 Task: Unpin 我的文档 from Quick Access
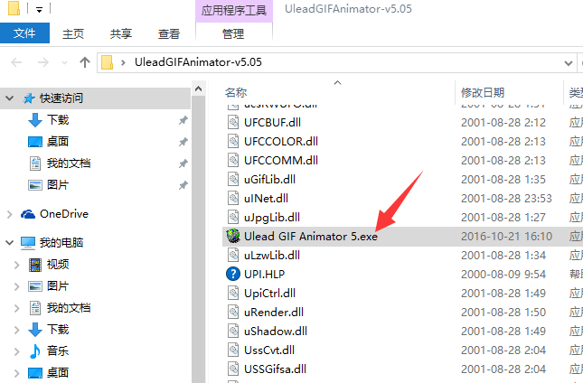(x=183, y=163)
